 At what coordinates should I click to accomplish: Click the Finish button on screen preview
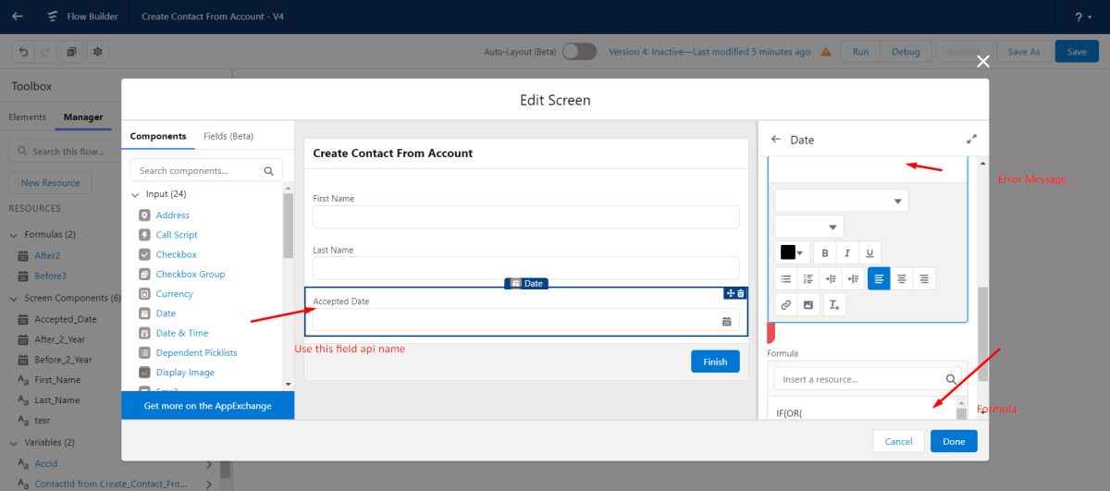tap(715, 362)
